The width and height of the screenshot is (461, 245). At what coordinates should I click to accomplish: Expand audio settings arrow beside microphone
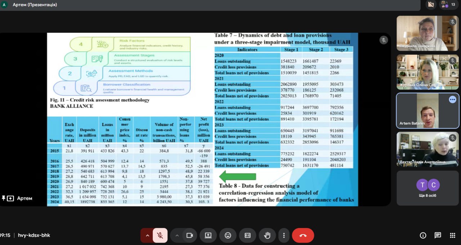[147, 235]
